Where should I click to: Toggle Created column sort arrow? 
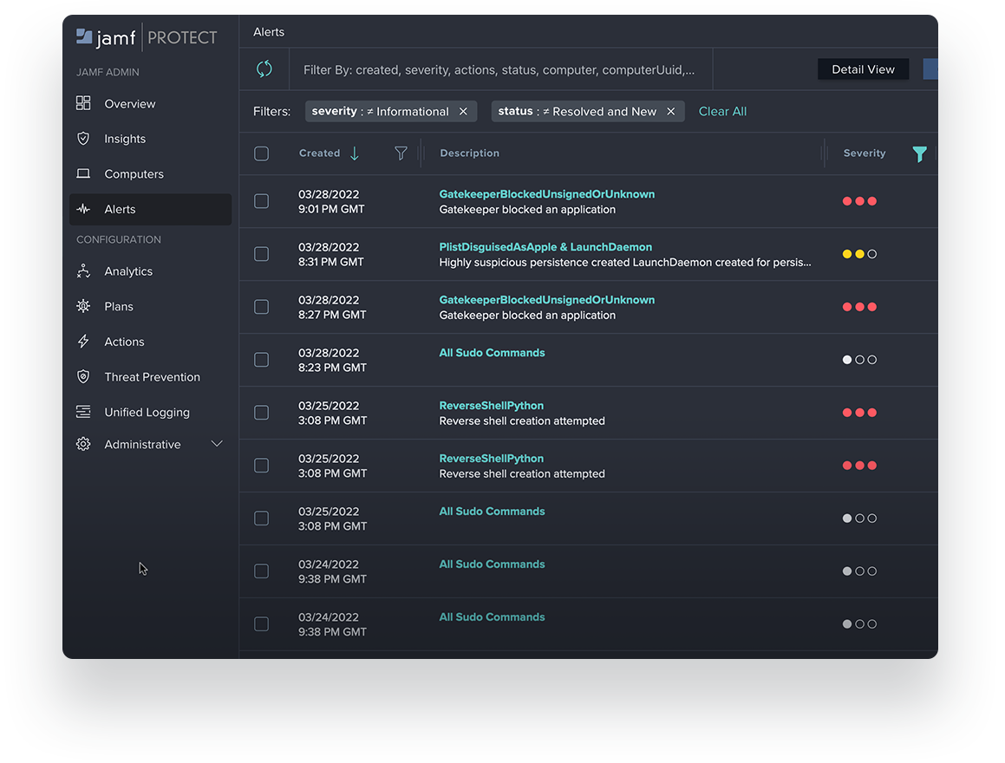[355, 153]
